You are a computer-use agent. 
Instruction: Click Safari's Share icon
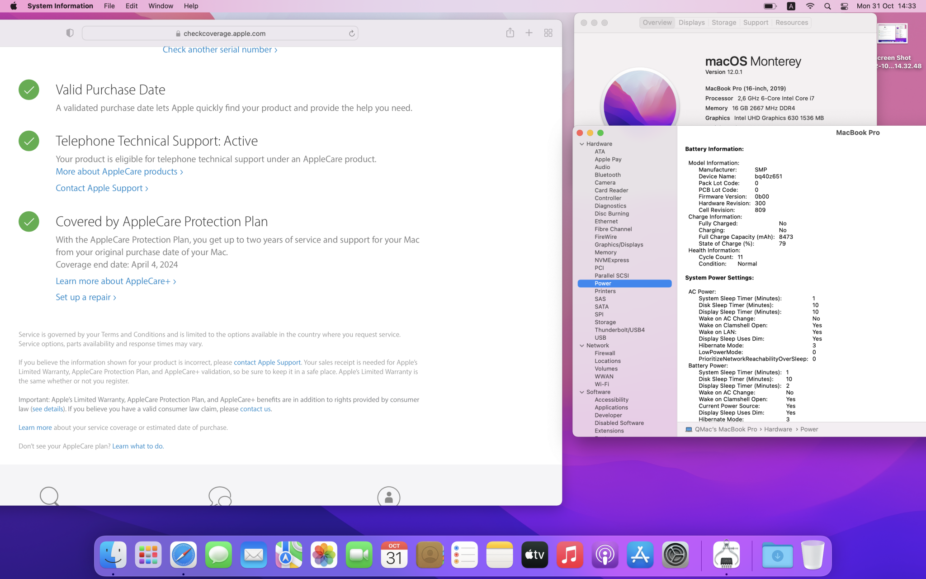pos(510,33)
